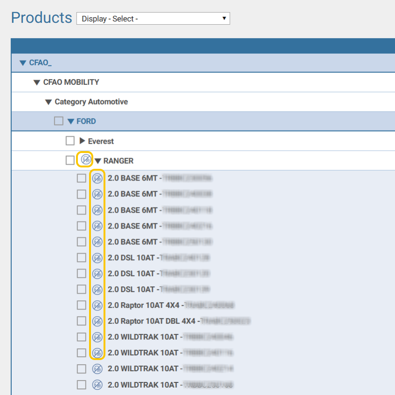Select the 2.0 Raptor 10AT DBL 4X4 checkbox

coord(81,321)
